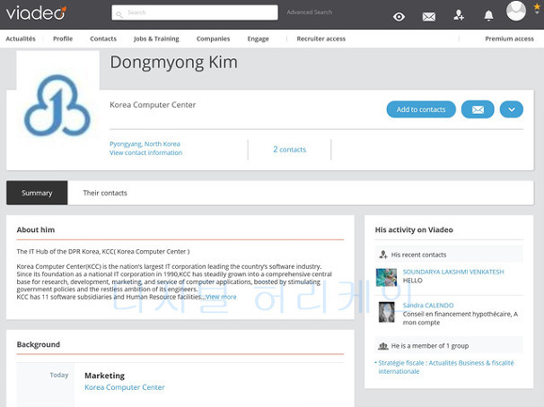Open Jobs & Training menu
The height and width of the screenshot is (407, 544).
pos(156,39)
